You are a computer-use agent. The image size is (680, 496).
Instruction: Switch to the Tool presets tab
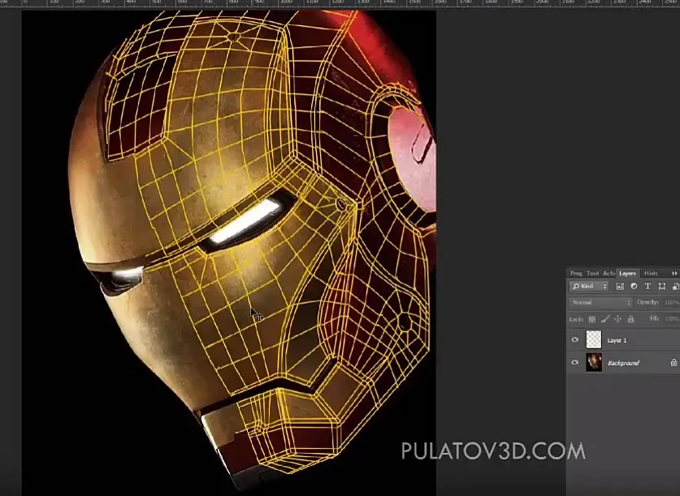(592, 274)
